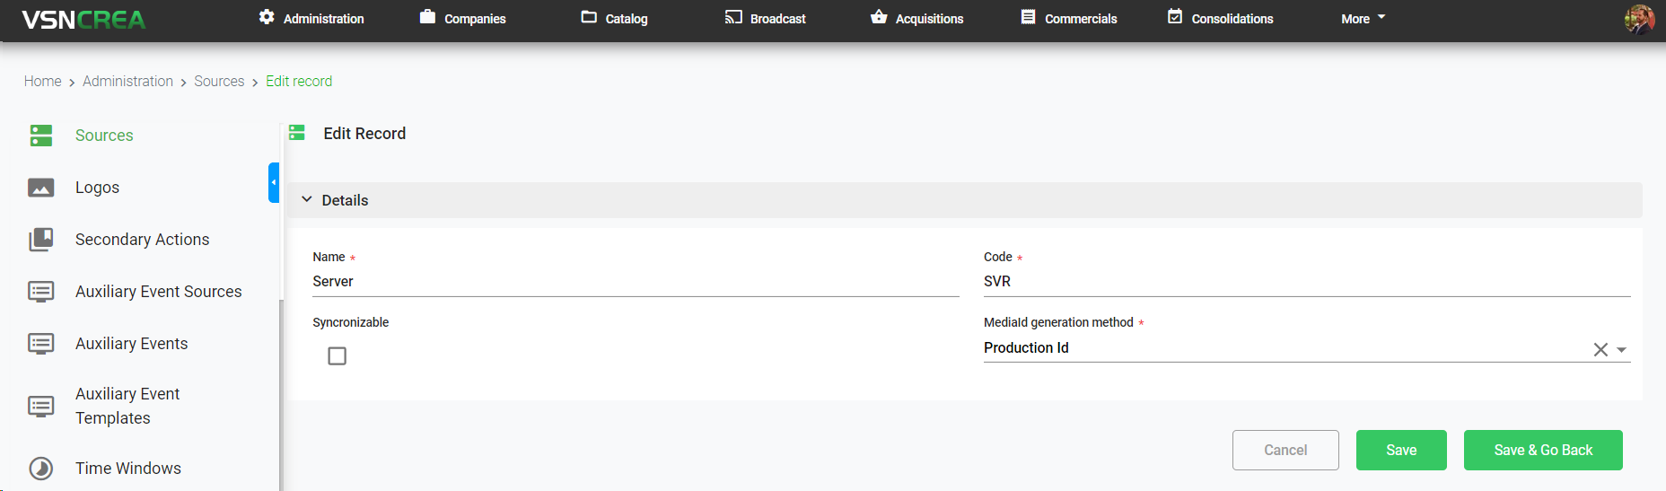Open the user profile avatar
Screen dimensions: 1666x491
(1638, 19)
